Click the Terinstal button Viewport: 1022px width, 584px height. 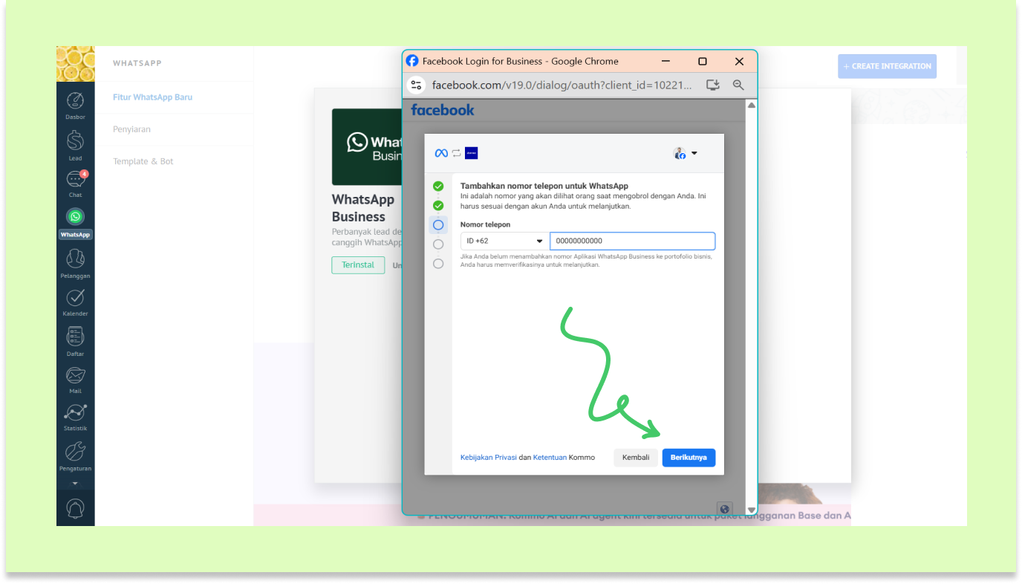click(x=358, y=265)
